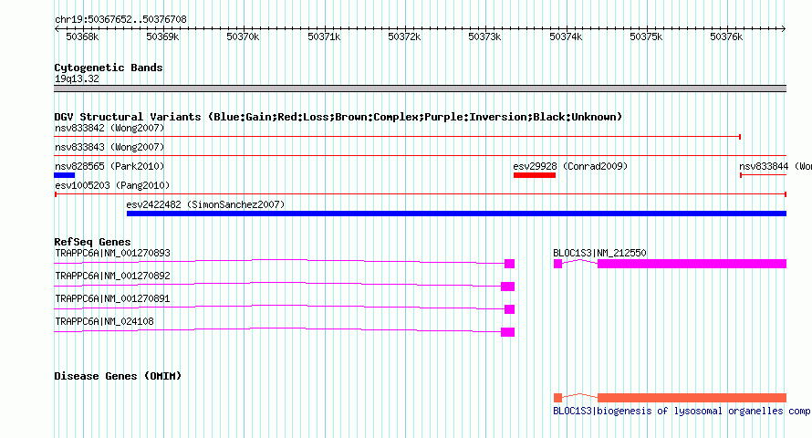This screenshot has height=438, width=812.
Task: Open transcript TRAPPC6A|NM_001270893
Action: pyautogui.click(x=112, y=253)
